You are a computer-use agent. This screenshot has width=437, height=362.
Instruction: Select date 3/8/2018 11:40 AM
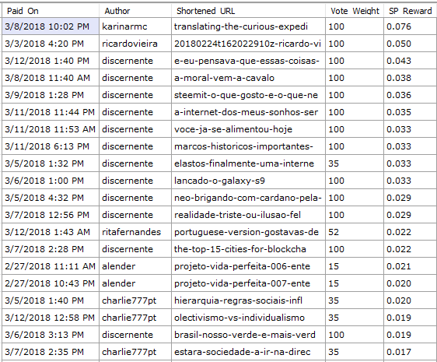click(51, 78)
